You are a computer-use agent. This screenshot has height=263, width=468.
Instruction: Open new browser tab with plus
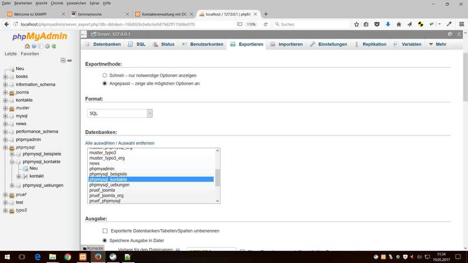(266, 14)
